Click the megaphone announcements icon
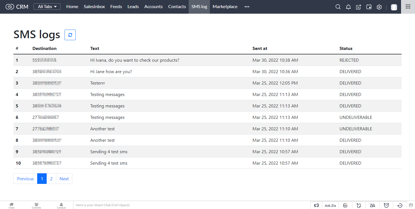 tap(316, 205)
